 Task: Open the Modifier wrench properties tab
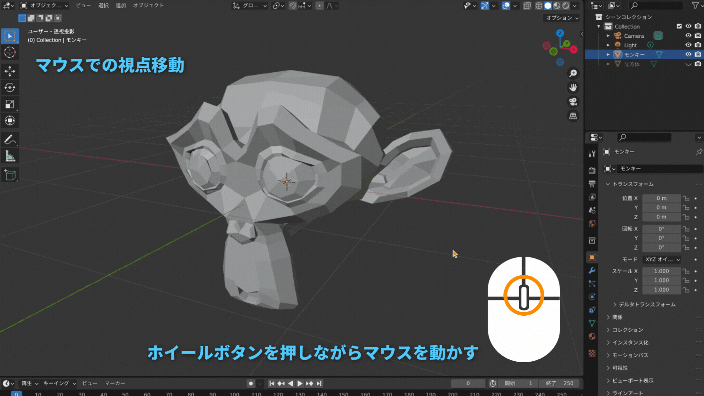point(592,271)
